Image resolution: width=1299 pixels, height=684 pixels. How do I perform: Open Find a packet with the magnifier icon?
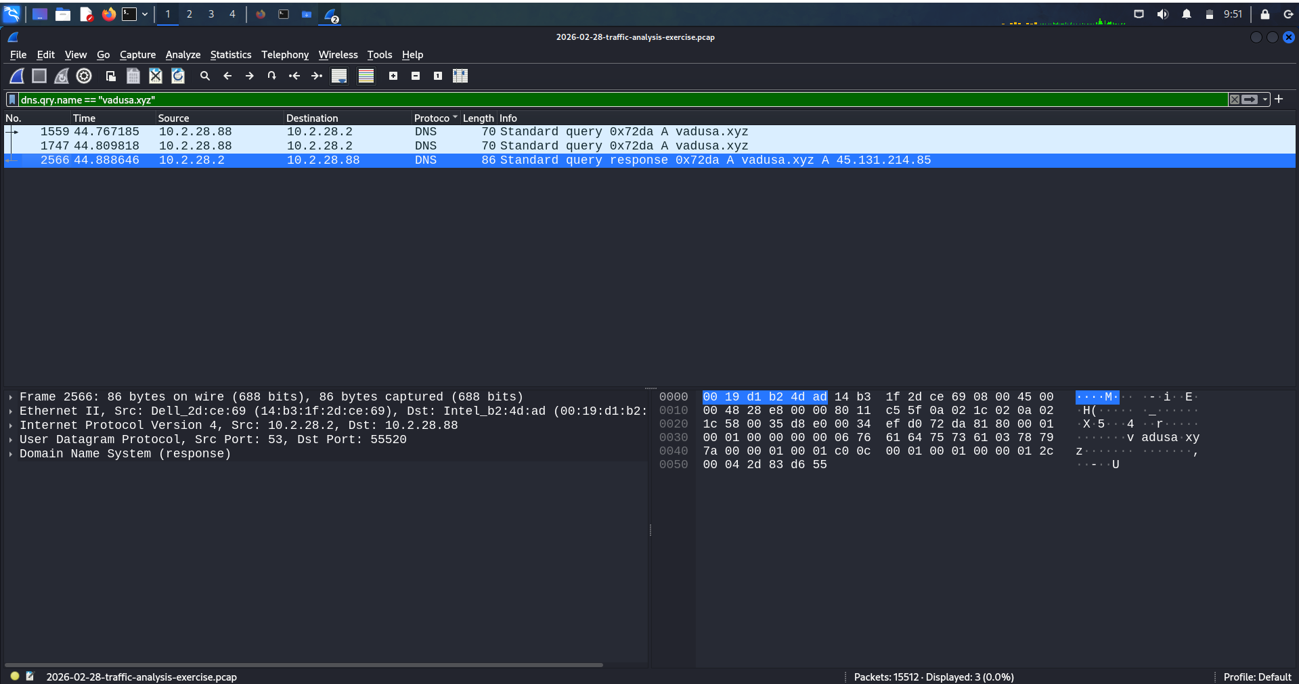(x=205, y=76)
